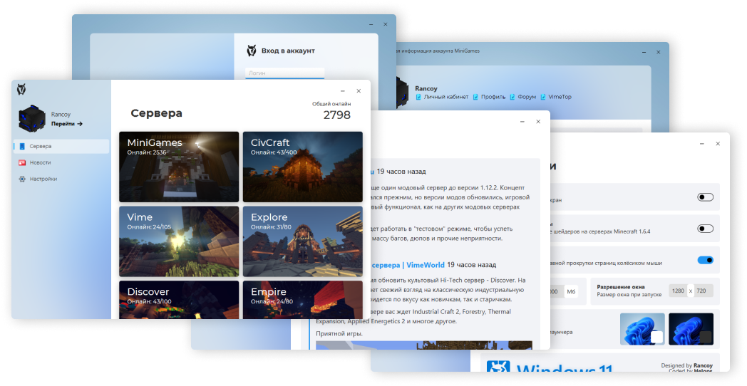Open the Форум link
747x386 pixels.
pyautogui.click(x=527, y=97)
